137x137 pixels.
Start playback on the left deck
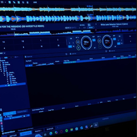pos(78,48)
